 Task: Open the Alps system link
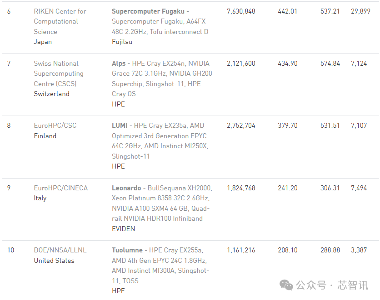coord(119,63)
